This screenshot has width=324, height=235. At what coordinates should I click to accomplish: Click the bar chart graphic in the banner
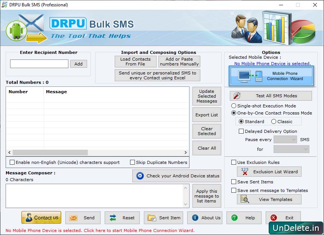(x=277, y=27)
